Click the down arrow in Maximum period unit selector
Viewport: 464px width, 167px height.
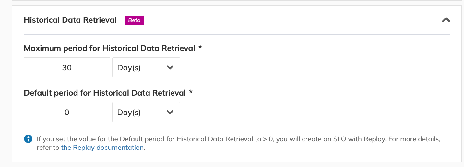pyautogui.click(x=170, y=67)
